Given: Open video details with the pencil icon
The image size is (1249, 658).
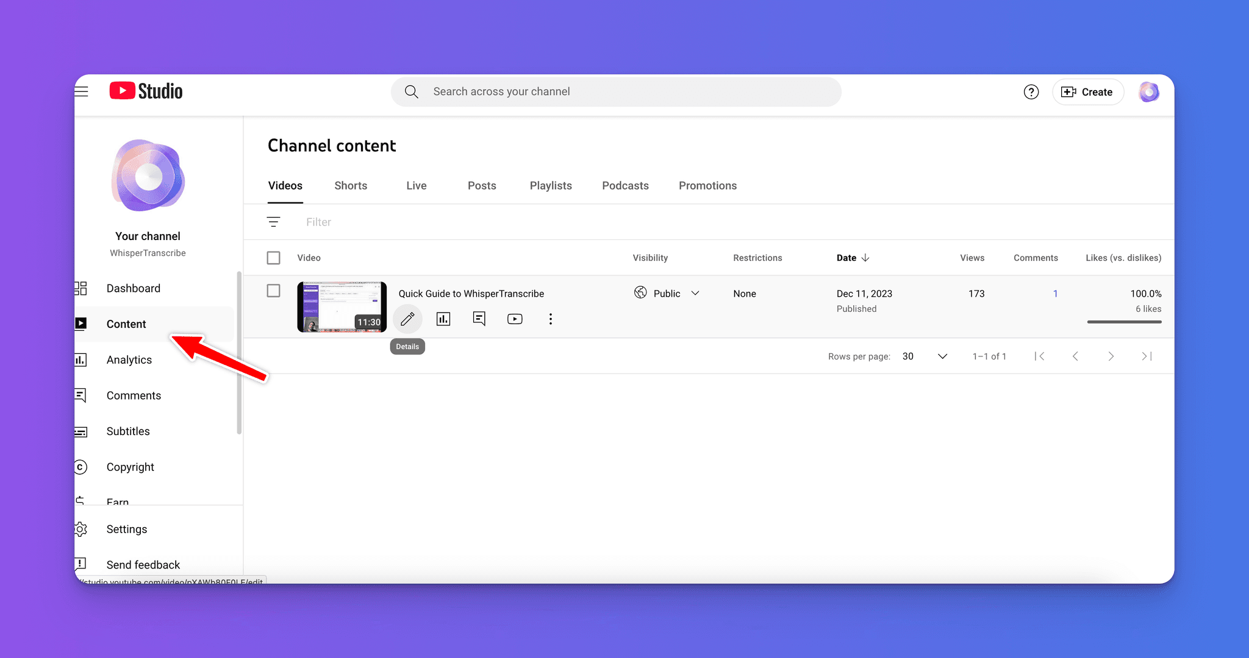Looking at the screenshot, I should [x=407, y=318].
